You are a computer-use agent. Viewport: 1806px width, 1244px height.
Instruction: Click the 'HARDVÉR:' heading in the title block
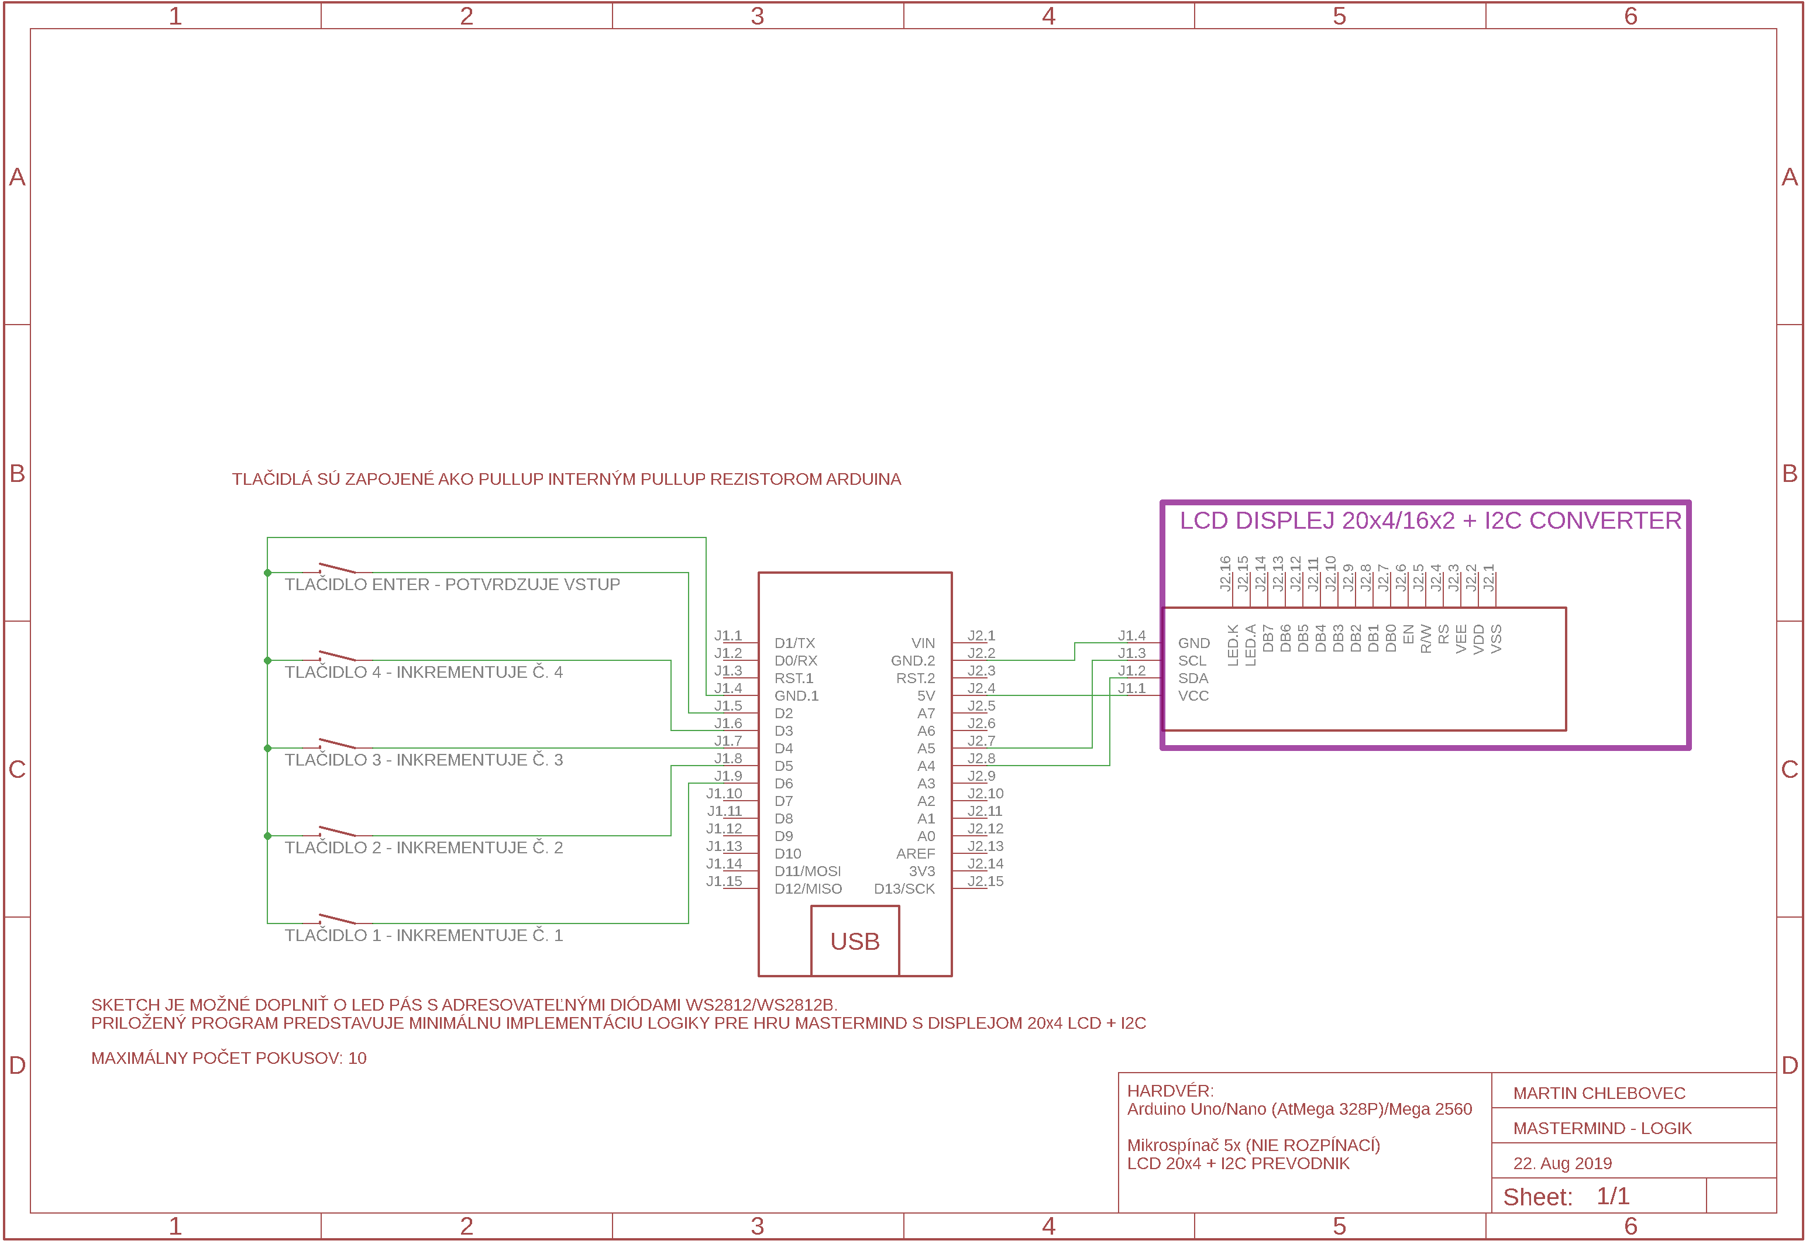tap(1170, 1090)
